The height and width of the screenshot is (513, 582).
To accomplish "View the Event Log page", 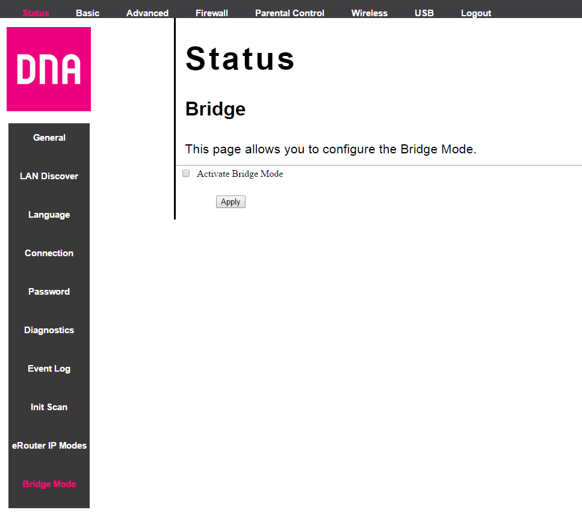I will pyautogui.click(x=49, y=369).
